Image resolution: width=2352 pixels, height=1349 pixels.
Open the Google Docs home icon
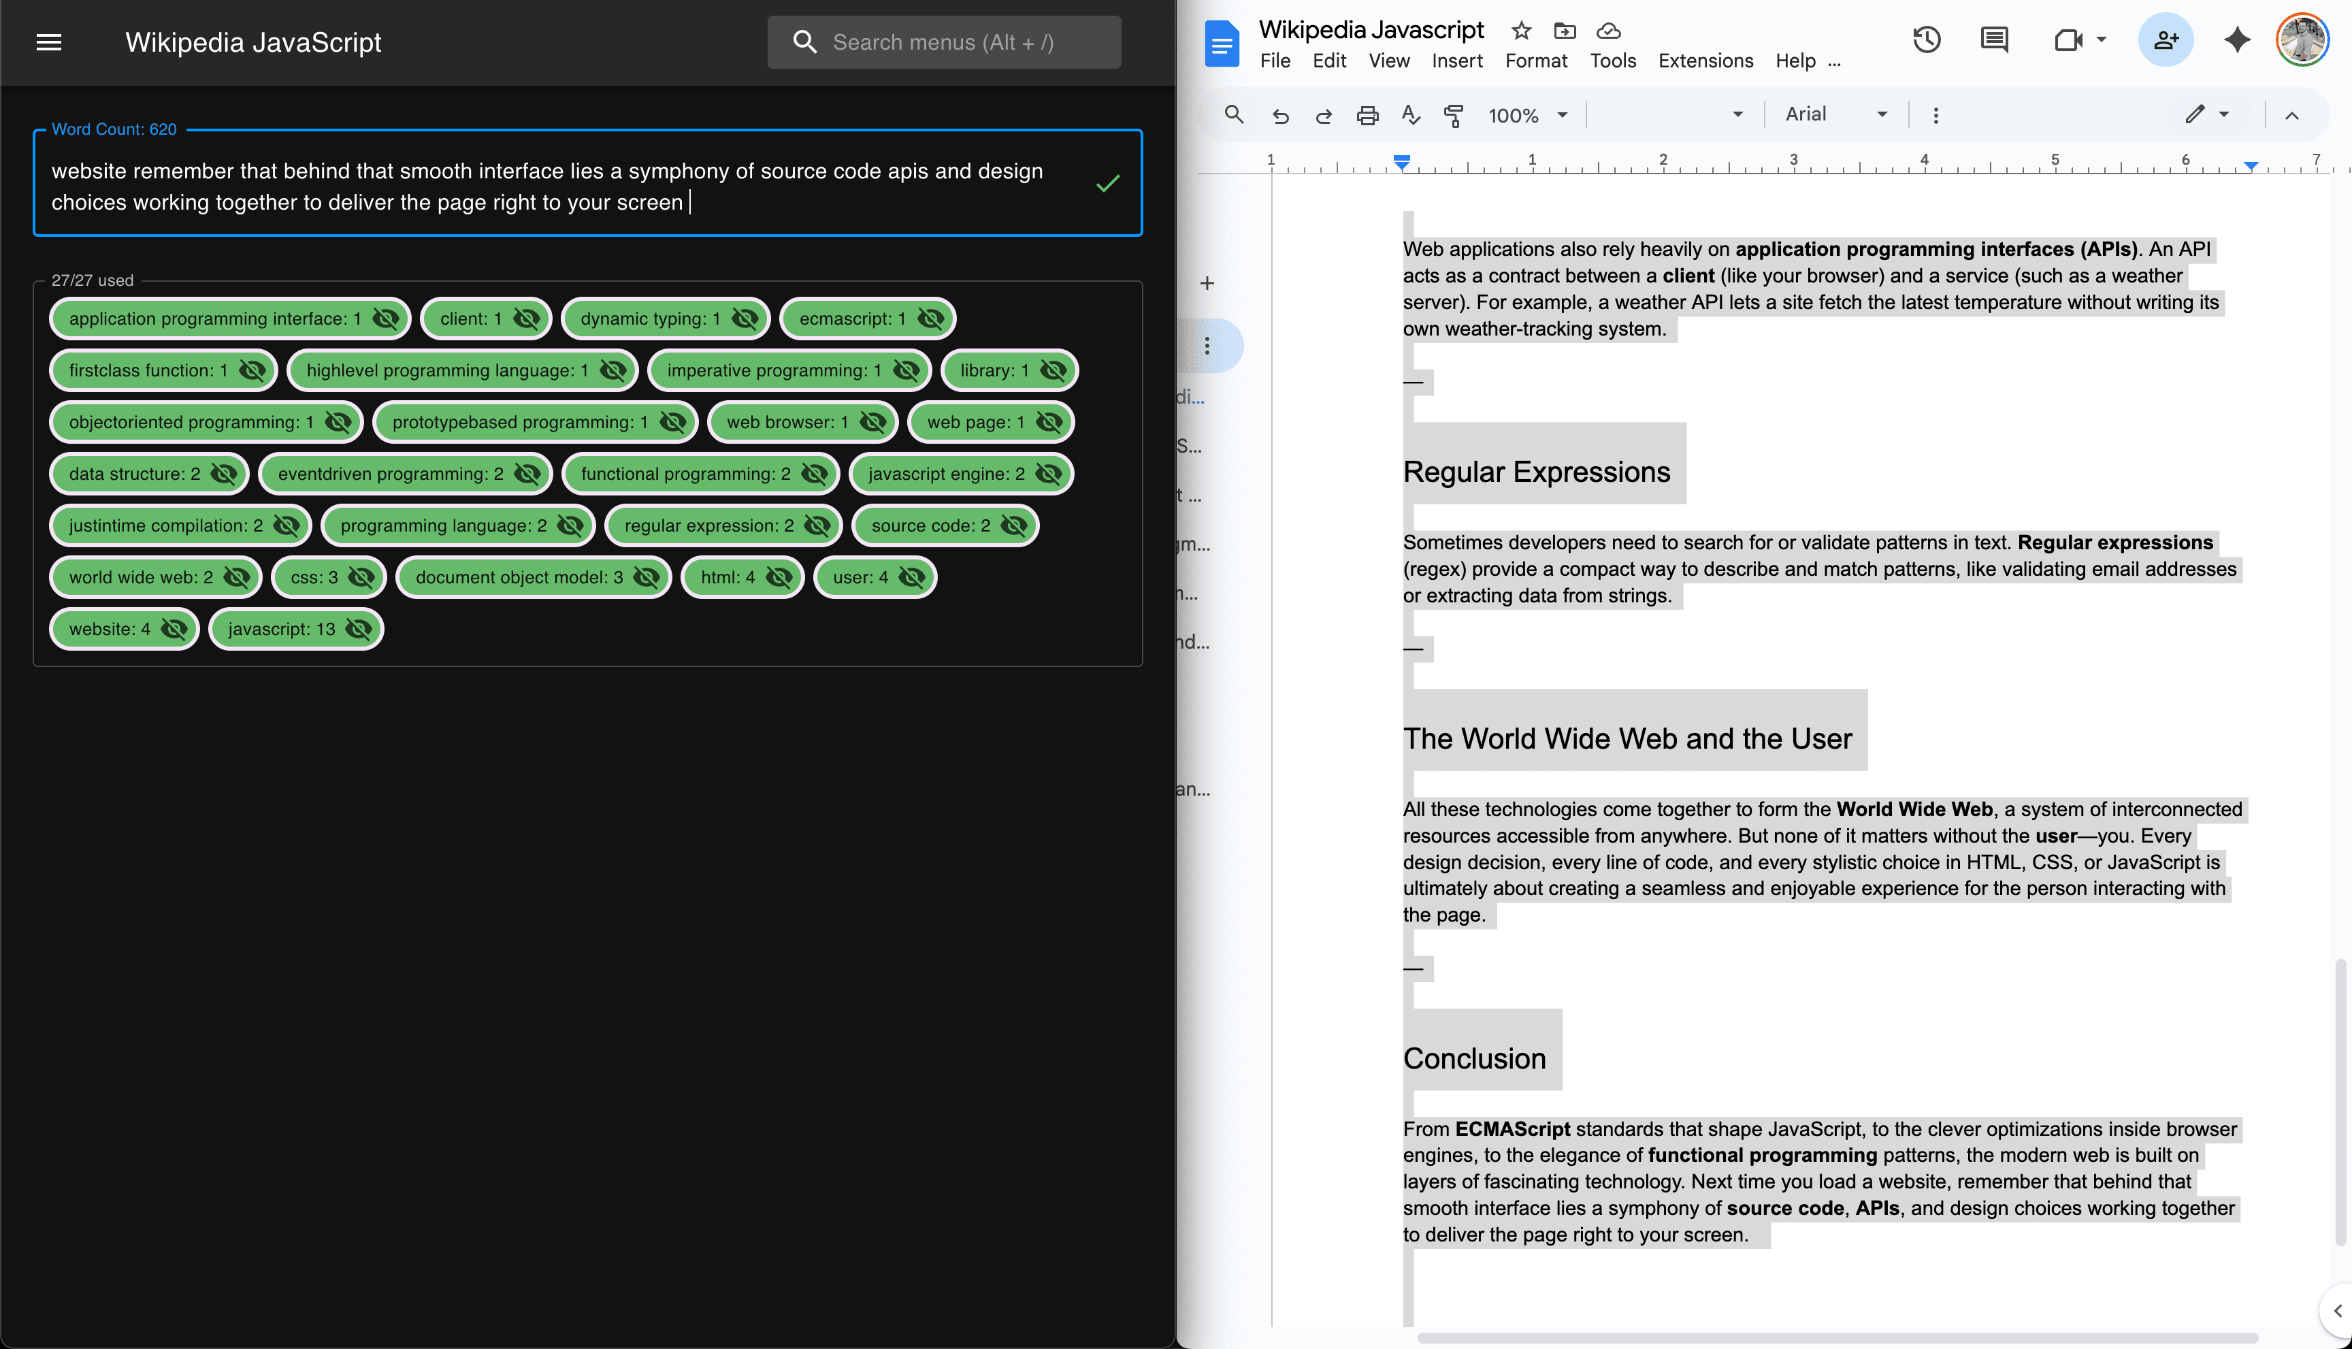click(x=1222, y=42)
